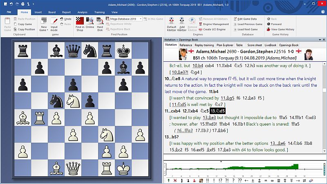
Task: Launch the Default Kibitzer engine
Action: pyautogui.click(x=171, y=23)
